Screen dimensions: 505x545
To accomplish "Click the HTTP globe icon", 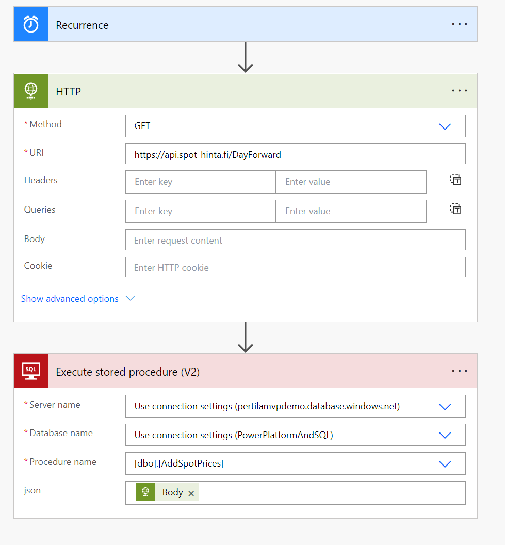I will [x=31, y=91].
